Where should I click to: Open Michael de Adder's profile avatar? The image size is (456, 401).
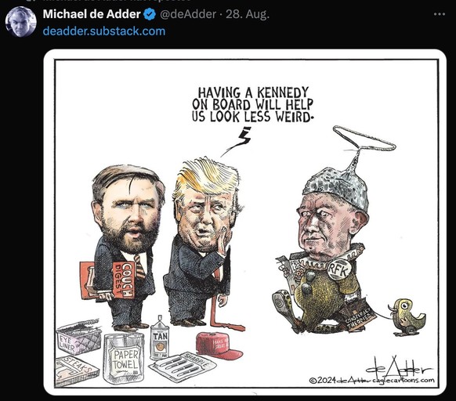21,22
